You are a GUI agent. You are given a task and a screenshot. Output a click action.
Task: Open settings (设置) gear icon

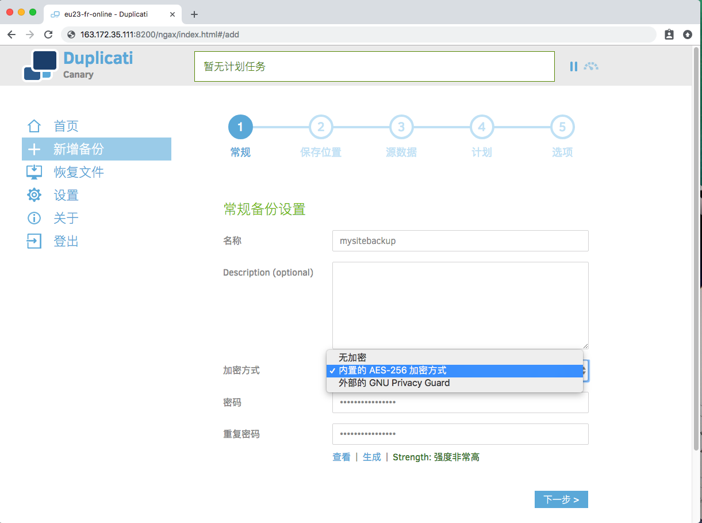[x=34, y=195]
